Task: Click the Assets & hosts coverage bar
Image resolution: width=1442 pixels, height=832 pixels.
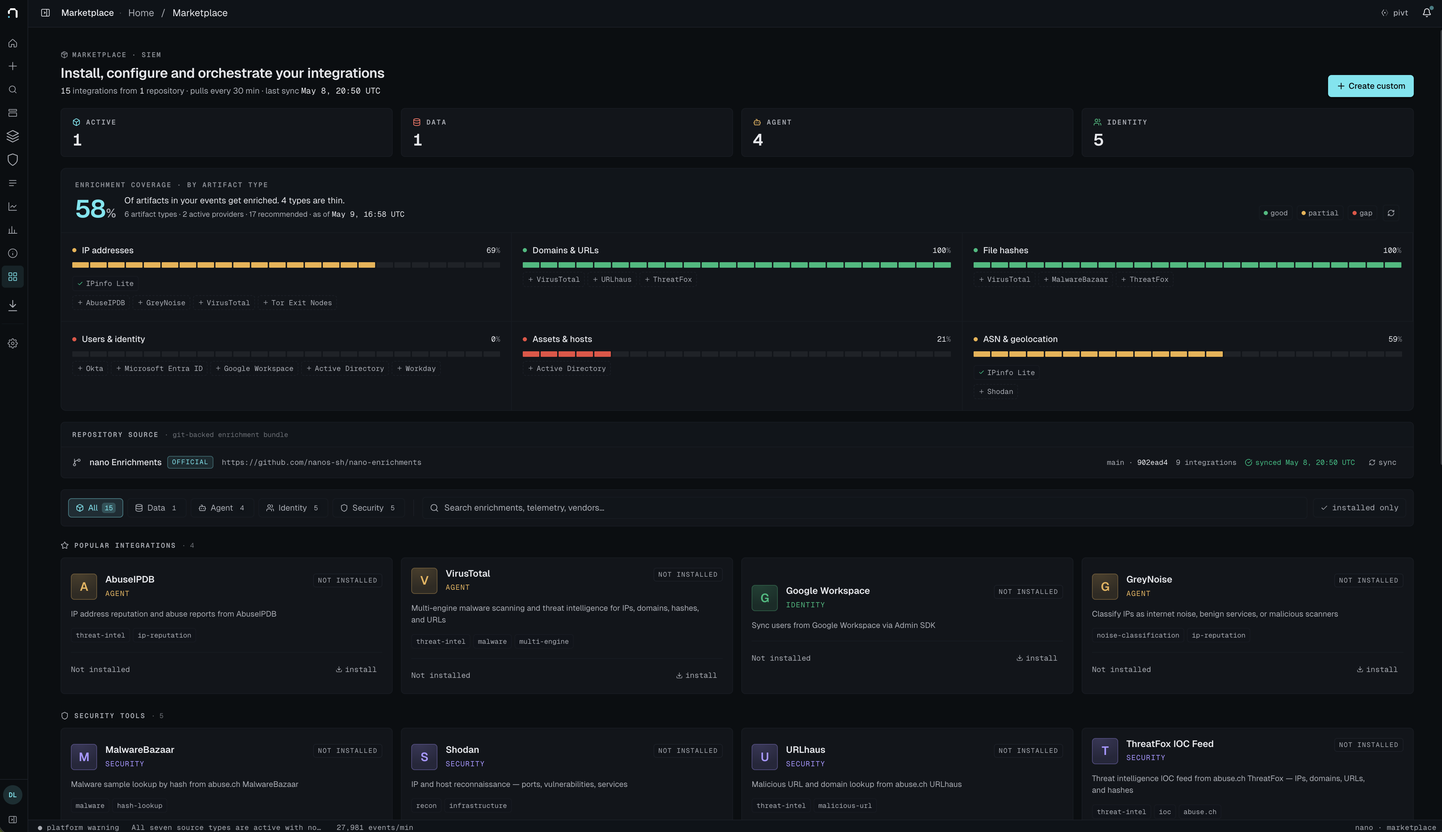Action: coord(737,354)
